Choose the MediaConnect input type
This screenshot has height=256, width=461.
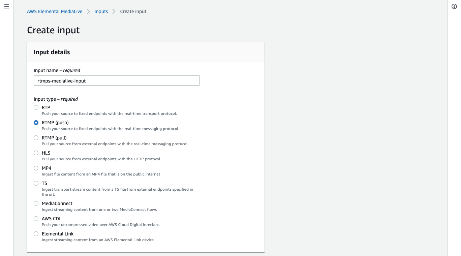point(36,203)
